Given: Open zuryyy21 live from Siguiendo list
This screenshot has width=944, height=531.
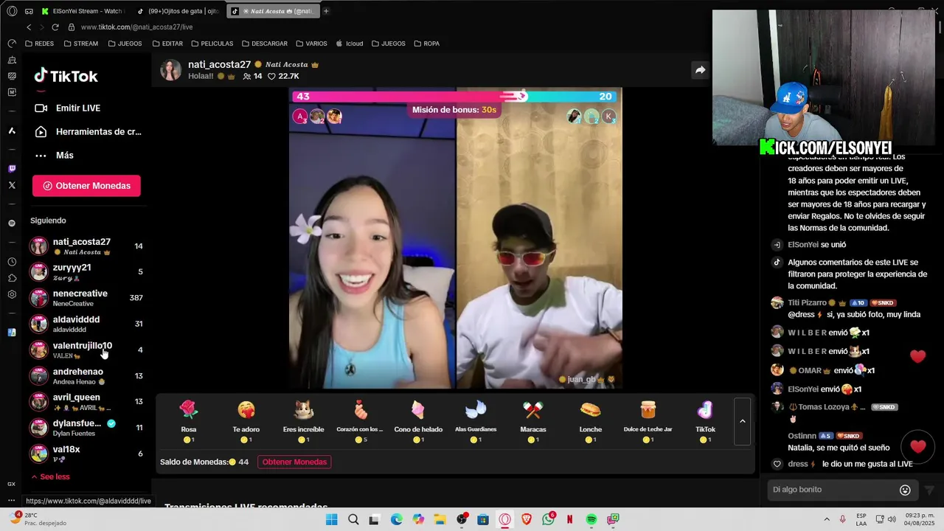Looking at the screenshot, I should [86, 272].
